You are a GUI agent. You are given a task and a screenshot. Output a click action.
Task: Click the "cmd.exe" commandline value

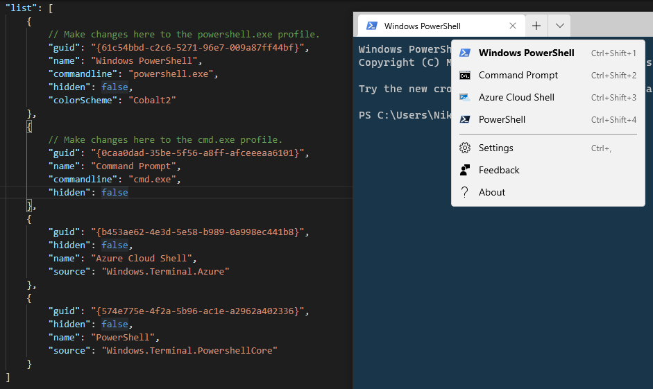[152, 180]
